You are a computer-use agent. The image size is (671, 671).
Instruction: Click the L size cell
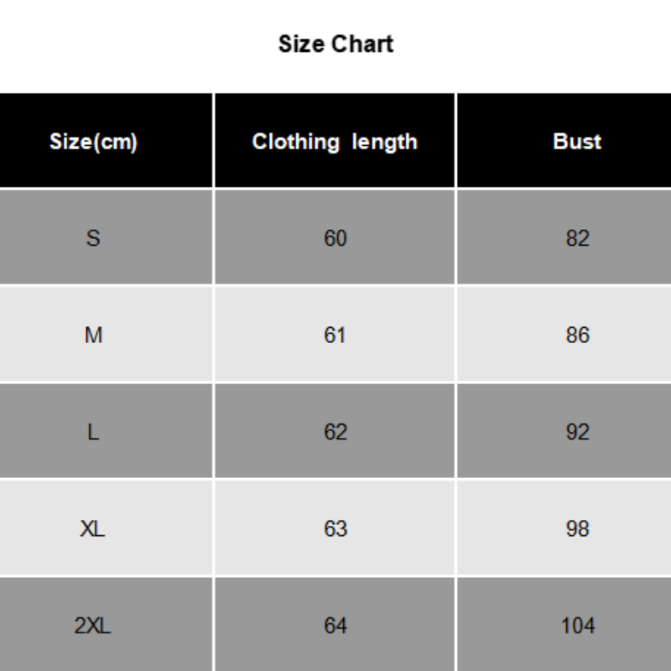(93, 432)
